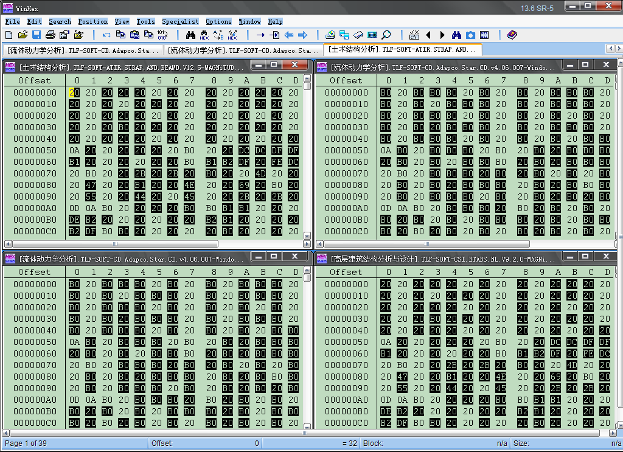Click hex byte 69 in the ATIR.STRAP window
Viewport: 623px width, 452px height.
[244, 185]
